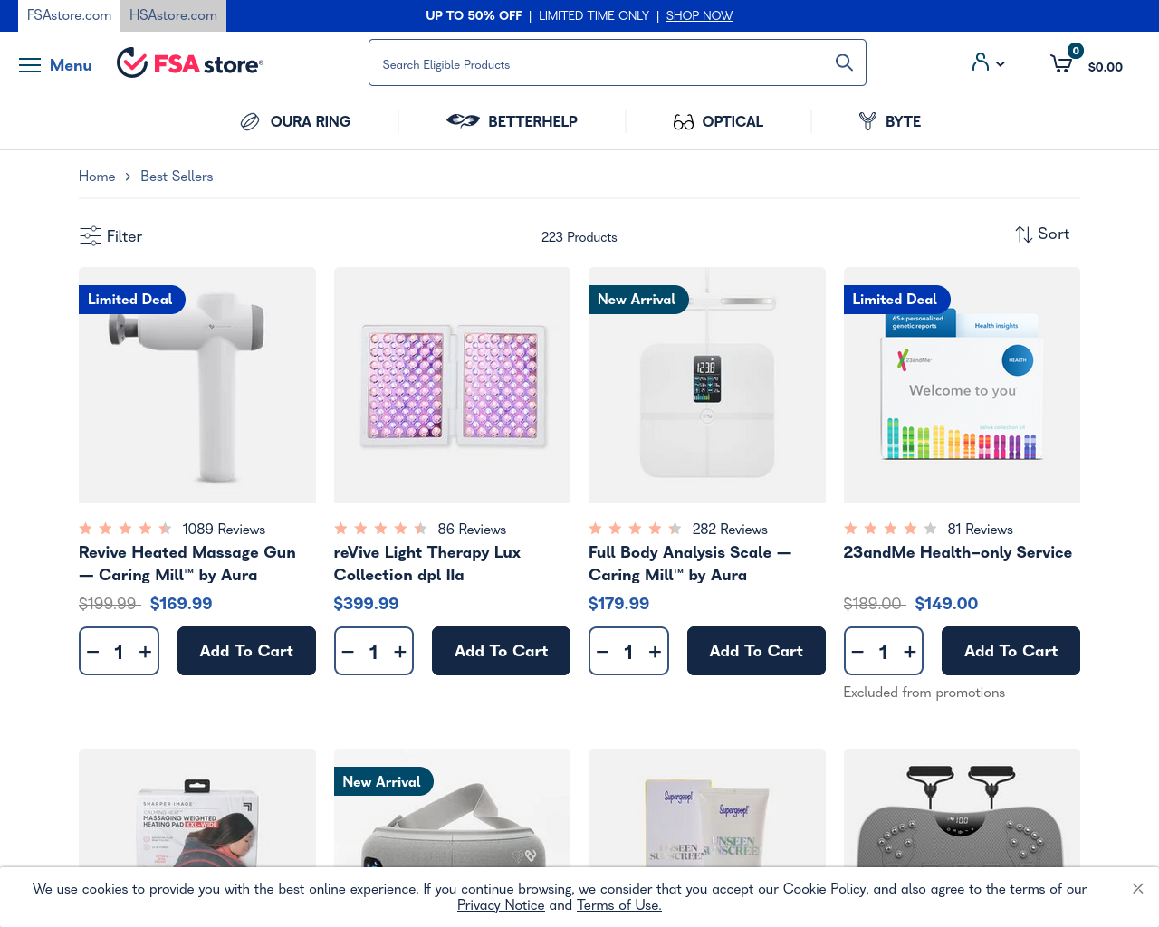The width and height of the screenshot is (1159, 927).
Task: Click the Optical glasses icon
Action: 684,121
